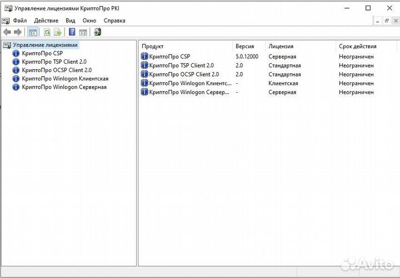Restore the inner MDI child window
The image size is (400, 278).
pos(387,21)
